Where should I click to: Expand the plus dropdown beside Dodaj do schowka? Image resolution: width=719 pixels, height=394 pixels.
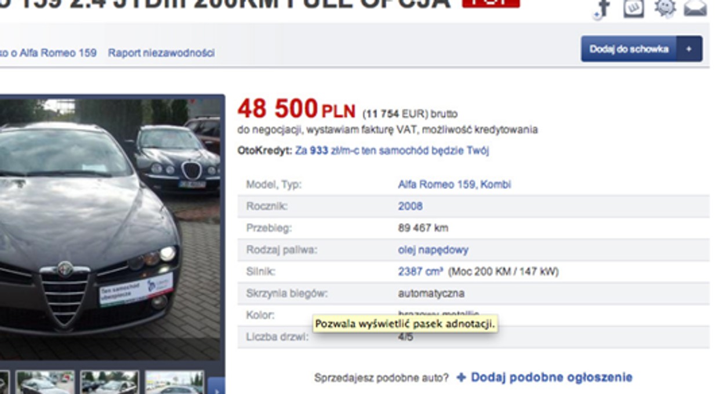coord(689,49)
